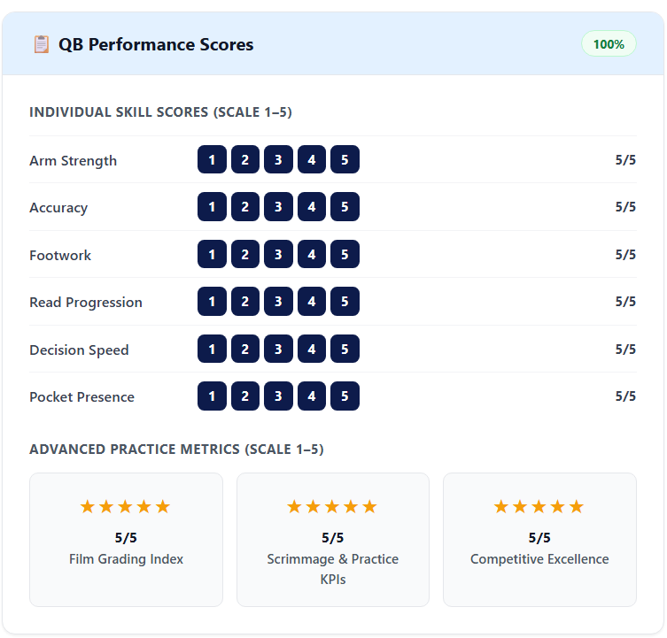This screenshot has width=667, height=638.
Task: Select Decision Speed score 5
Action: point(345,350)
